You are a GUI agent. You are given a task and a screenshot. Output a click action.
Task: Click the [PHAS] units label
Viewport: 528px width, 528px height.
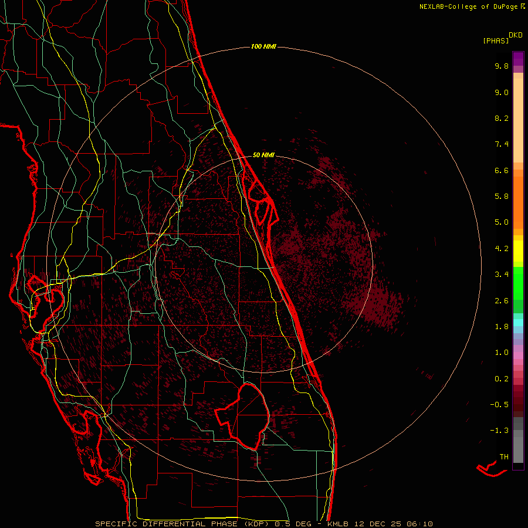point(495,40)
